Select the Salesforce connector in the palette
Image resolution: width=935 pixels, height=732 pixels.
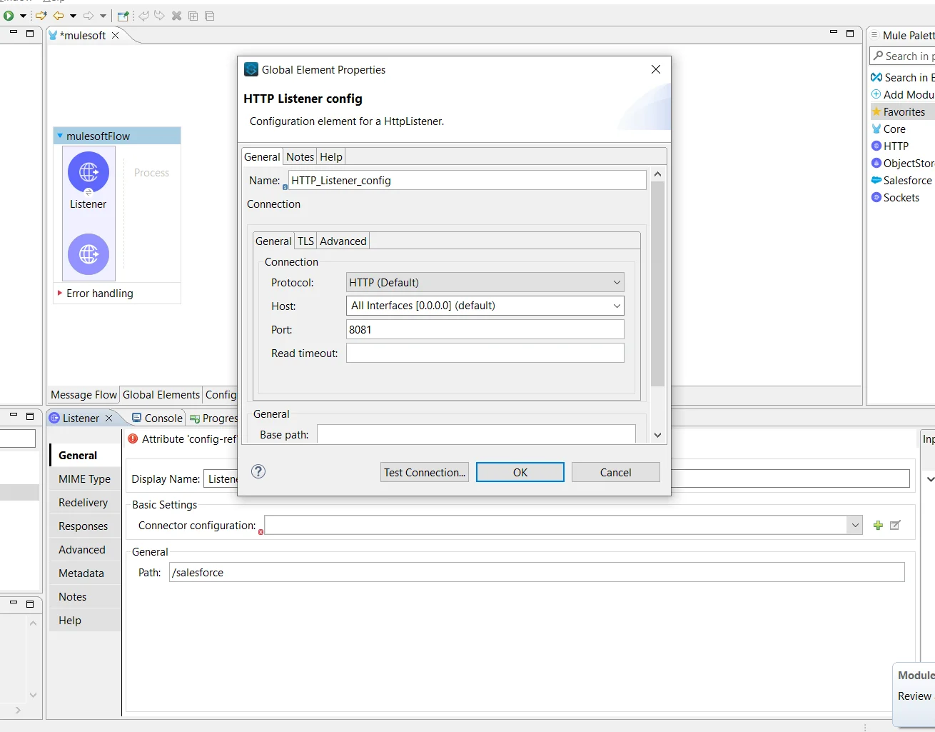tap(905, 180)
